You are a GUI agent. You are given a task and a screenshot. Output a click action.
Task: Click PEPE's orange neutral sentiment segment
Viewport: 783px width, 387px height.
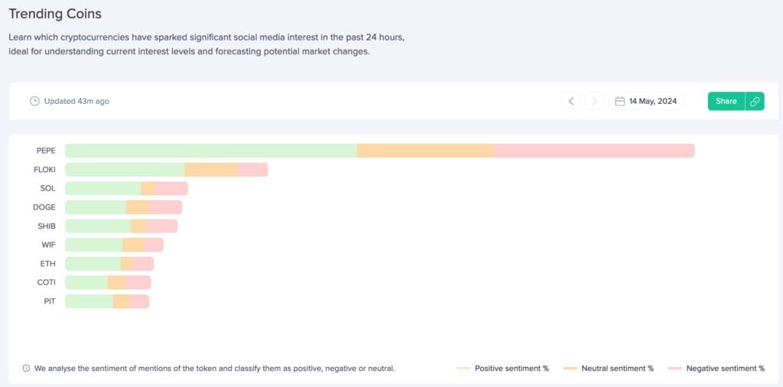point(425,151)
